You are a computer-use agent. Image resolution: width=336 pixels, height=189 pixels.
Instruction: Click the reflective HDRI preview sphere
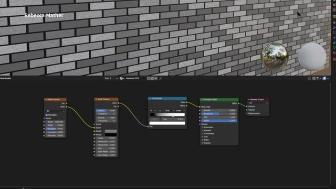tap(275, 57)
